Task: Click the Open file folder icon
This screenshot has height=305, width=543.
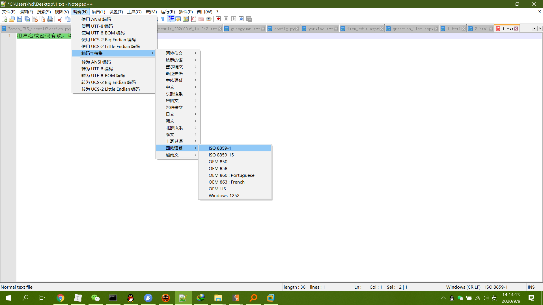Action: tap(12, 19)
